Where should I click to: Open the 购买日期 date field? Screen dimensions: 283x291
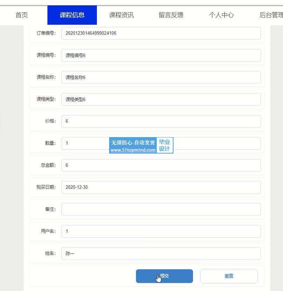[x=161, y=187]
